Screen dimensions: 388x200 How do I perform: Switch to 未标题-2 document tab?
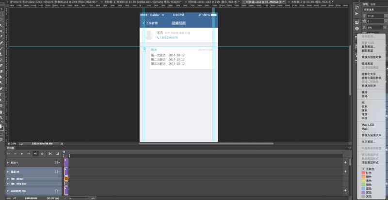[x=313, y=1]
